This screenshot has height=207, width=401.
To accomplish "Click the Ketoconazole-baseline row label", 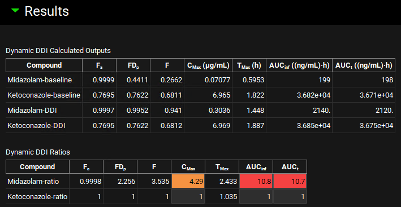I will pos(44,95).
